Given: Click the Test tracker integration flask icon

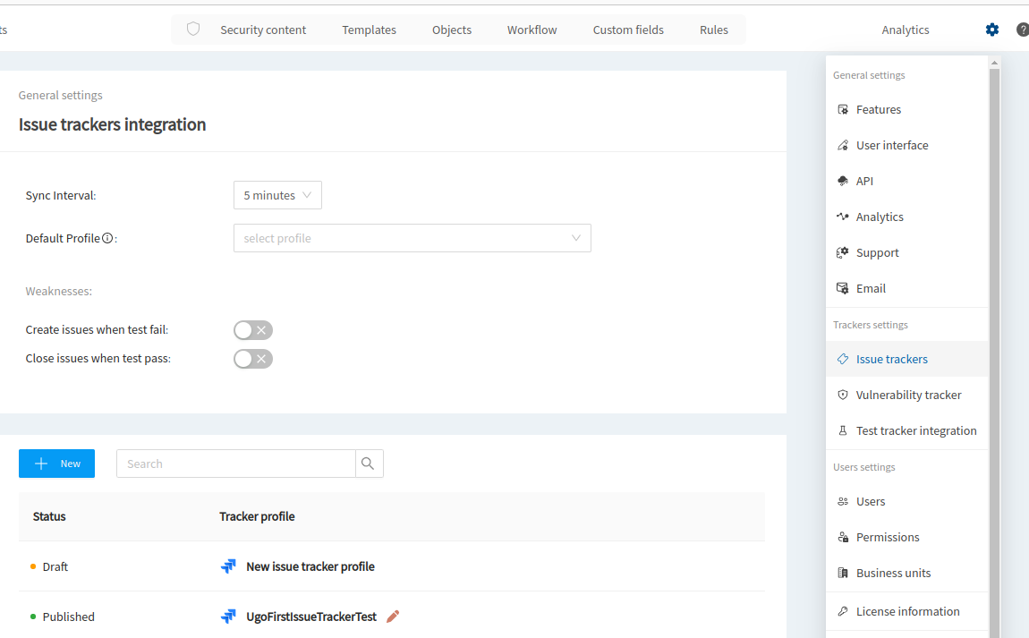Looking at the screenshot, I should point(843,430).
